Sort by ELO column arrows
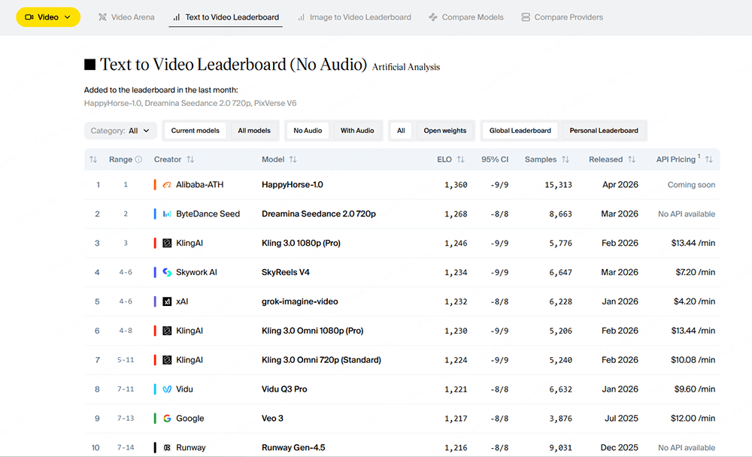The width and height of the screenshot is (752, 457). pyautogui.click(x=460, y=159)
